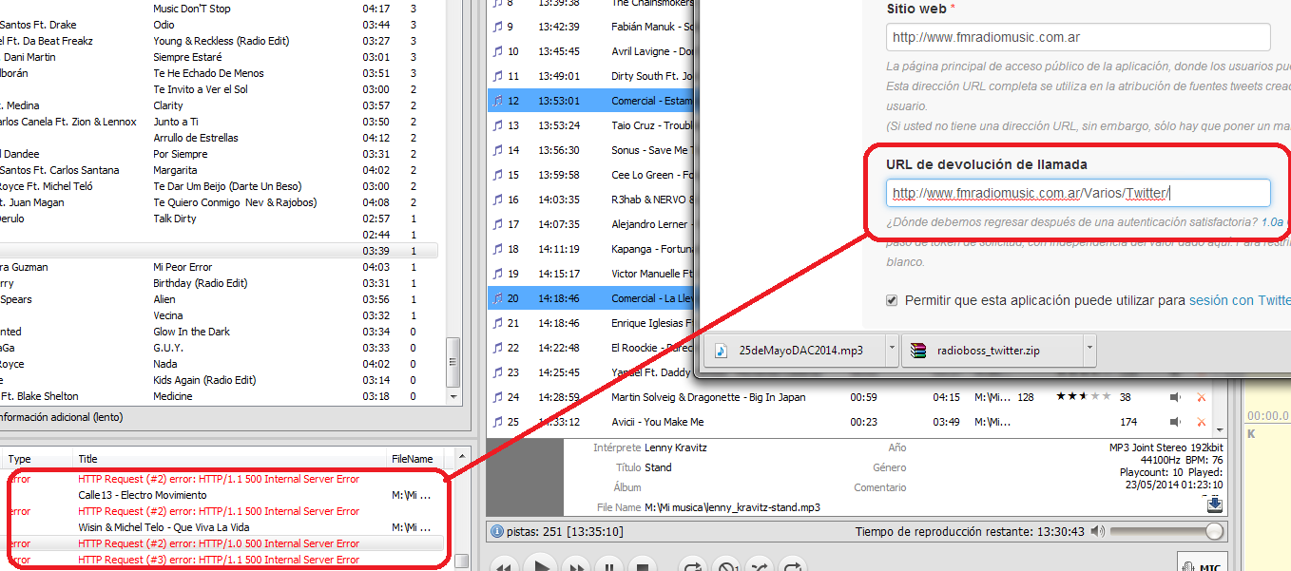Click the 25deMayoDAC2014.mp3 file icon

(x=722, y=350)
